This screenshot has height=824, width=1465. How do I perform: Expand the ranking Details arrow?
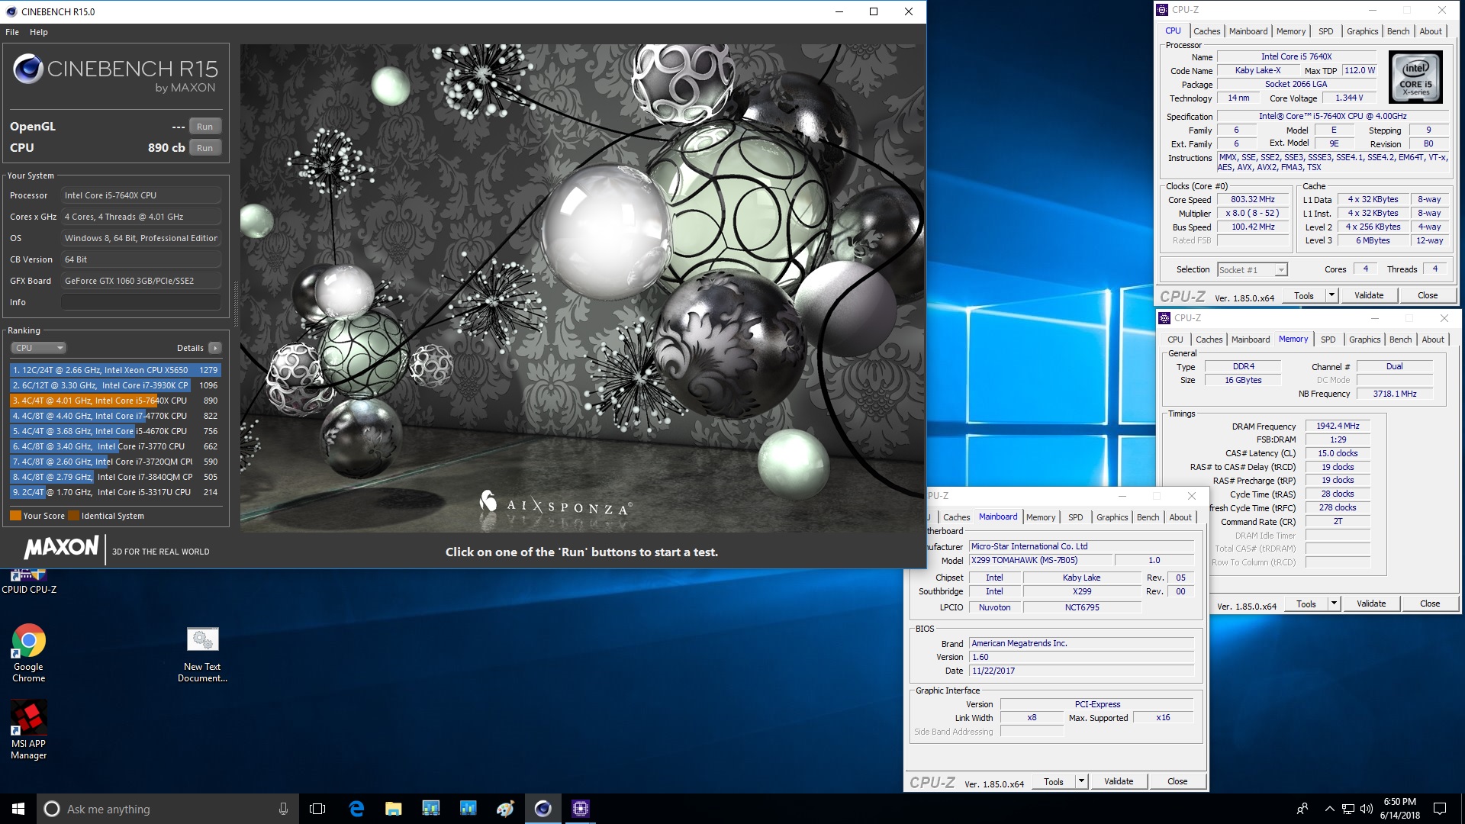[215, 348]
